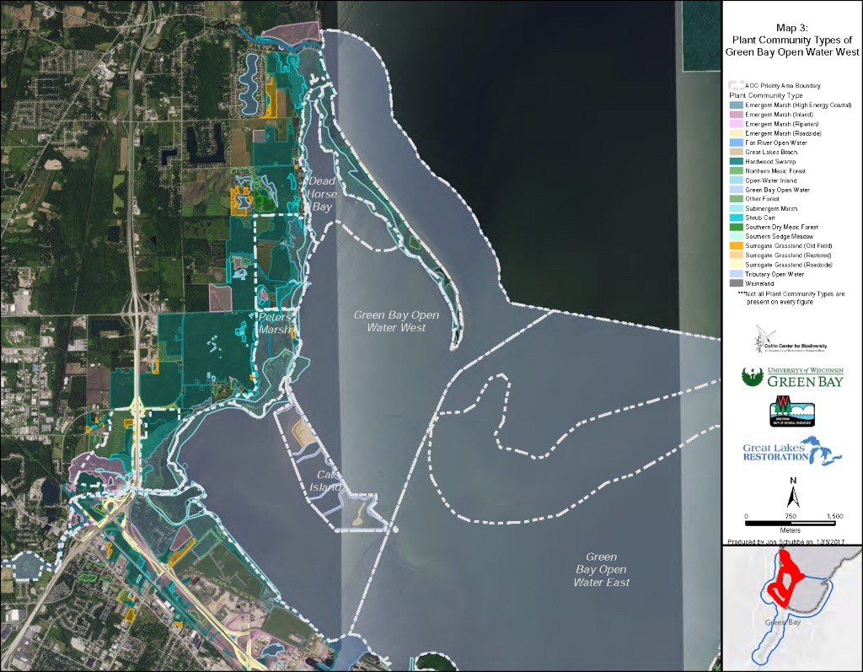Choose the Northern Mesic Forest legend swatch
The image size is (863, 672).
coord(736,171)
